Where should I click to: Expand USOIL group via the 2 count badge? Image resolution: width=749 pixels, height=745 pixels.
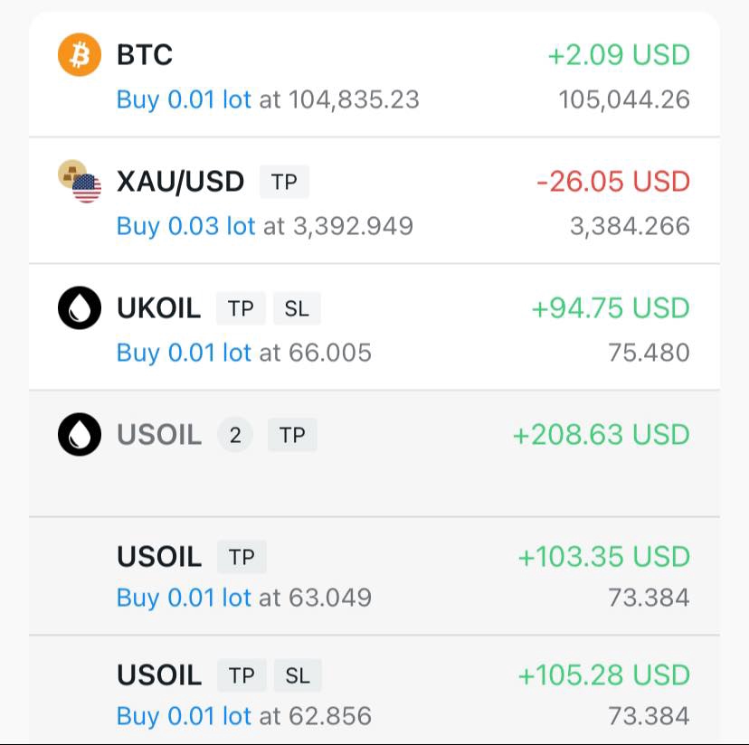pyautogui.click(x=235, y=435)
